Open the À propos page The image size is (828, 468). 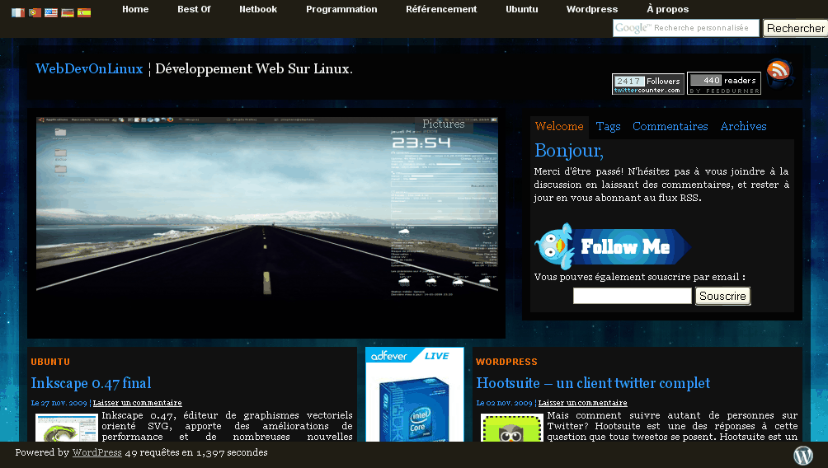coord(667,9)
